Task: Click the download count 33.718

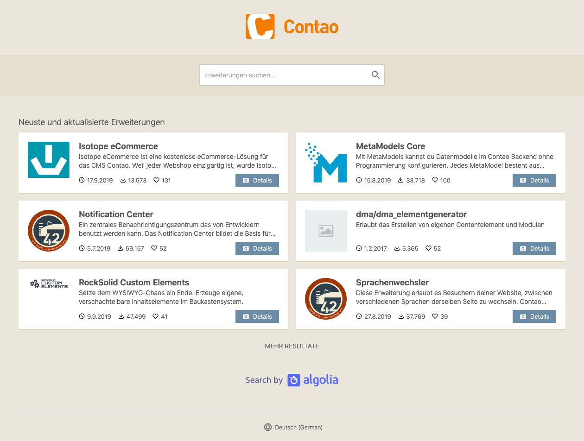Action: (415, 180)
